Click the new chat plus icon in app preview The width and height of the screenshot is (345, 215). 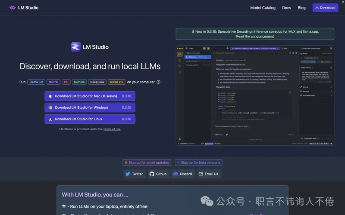[208, 48]
